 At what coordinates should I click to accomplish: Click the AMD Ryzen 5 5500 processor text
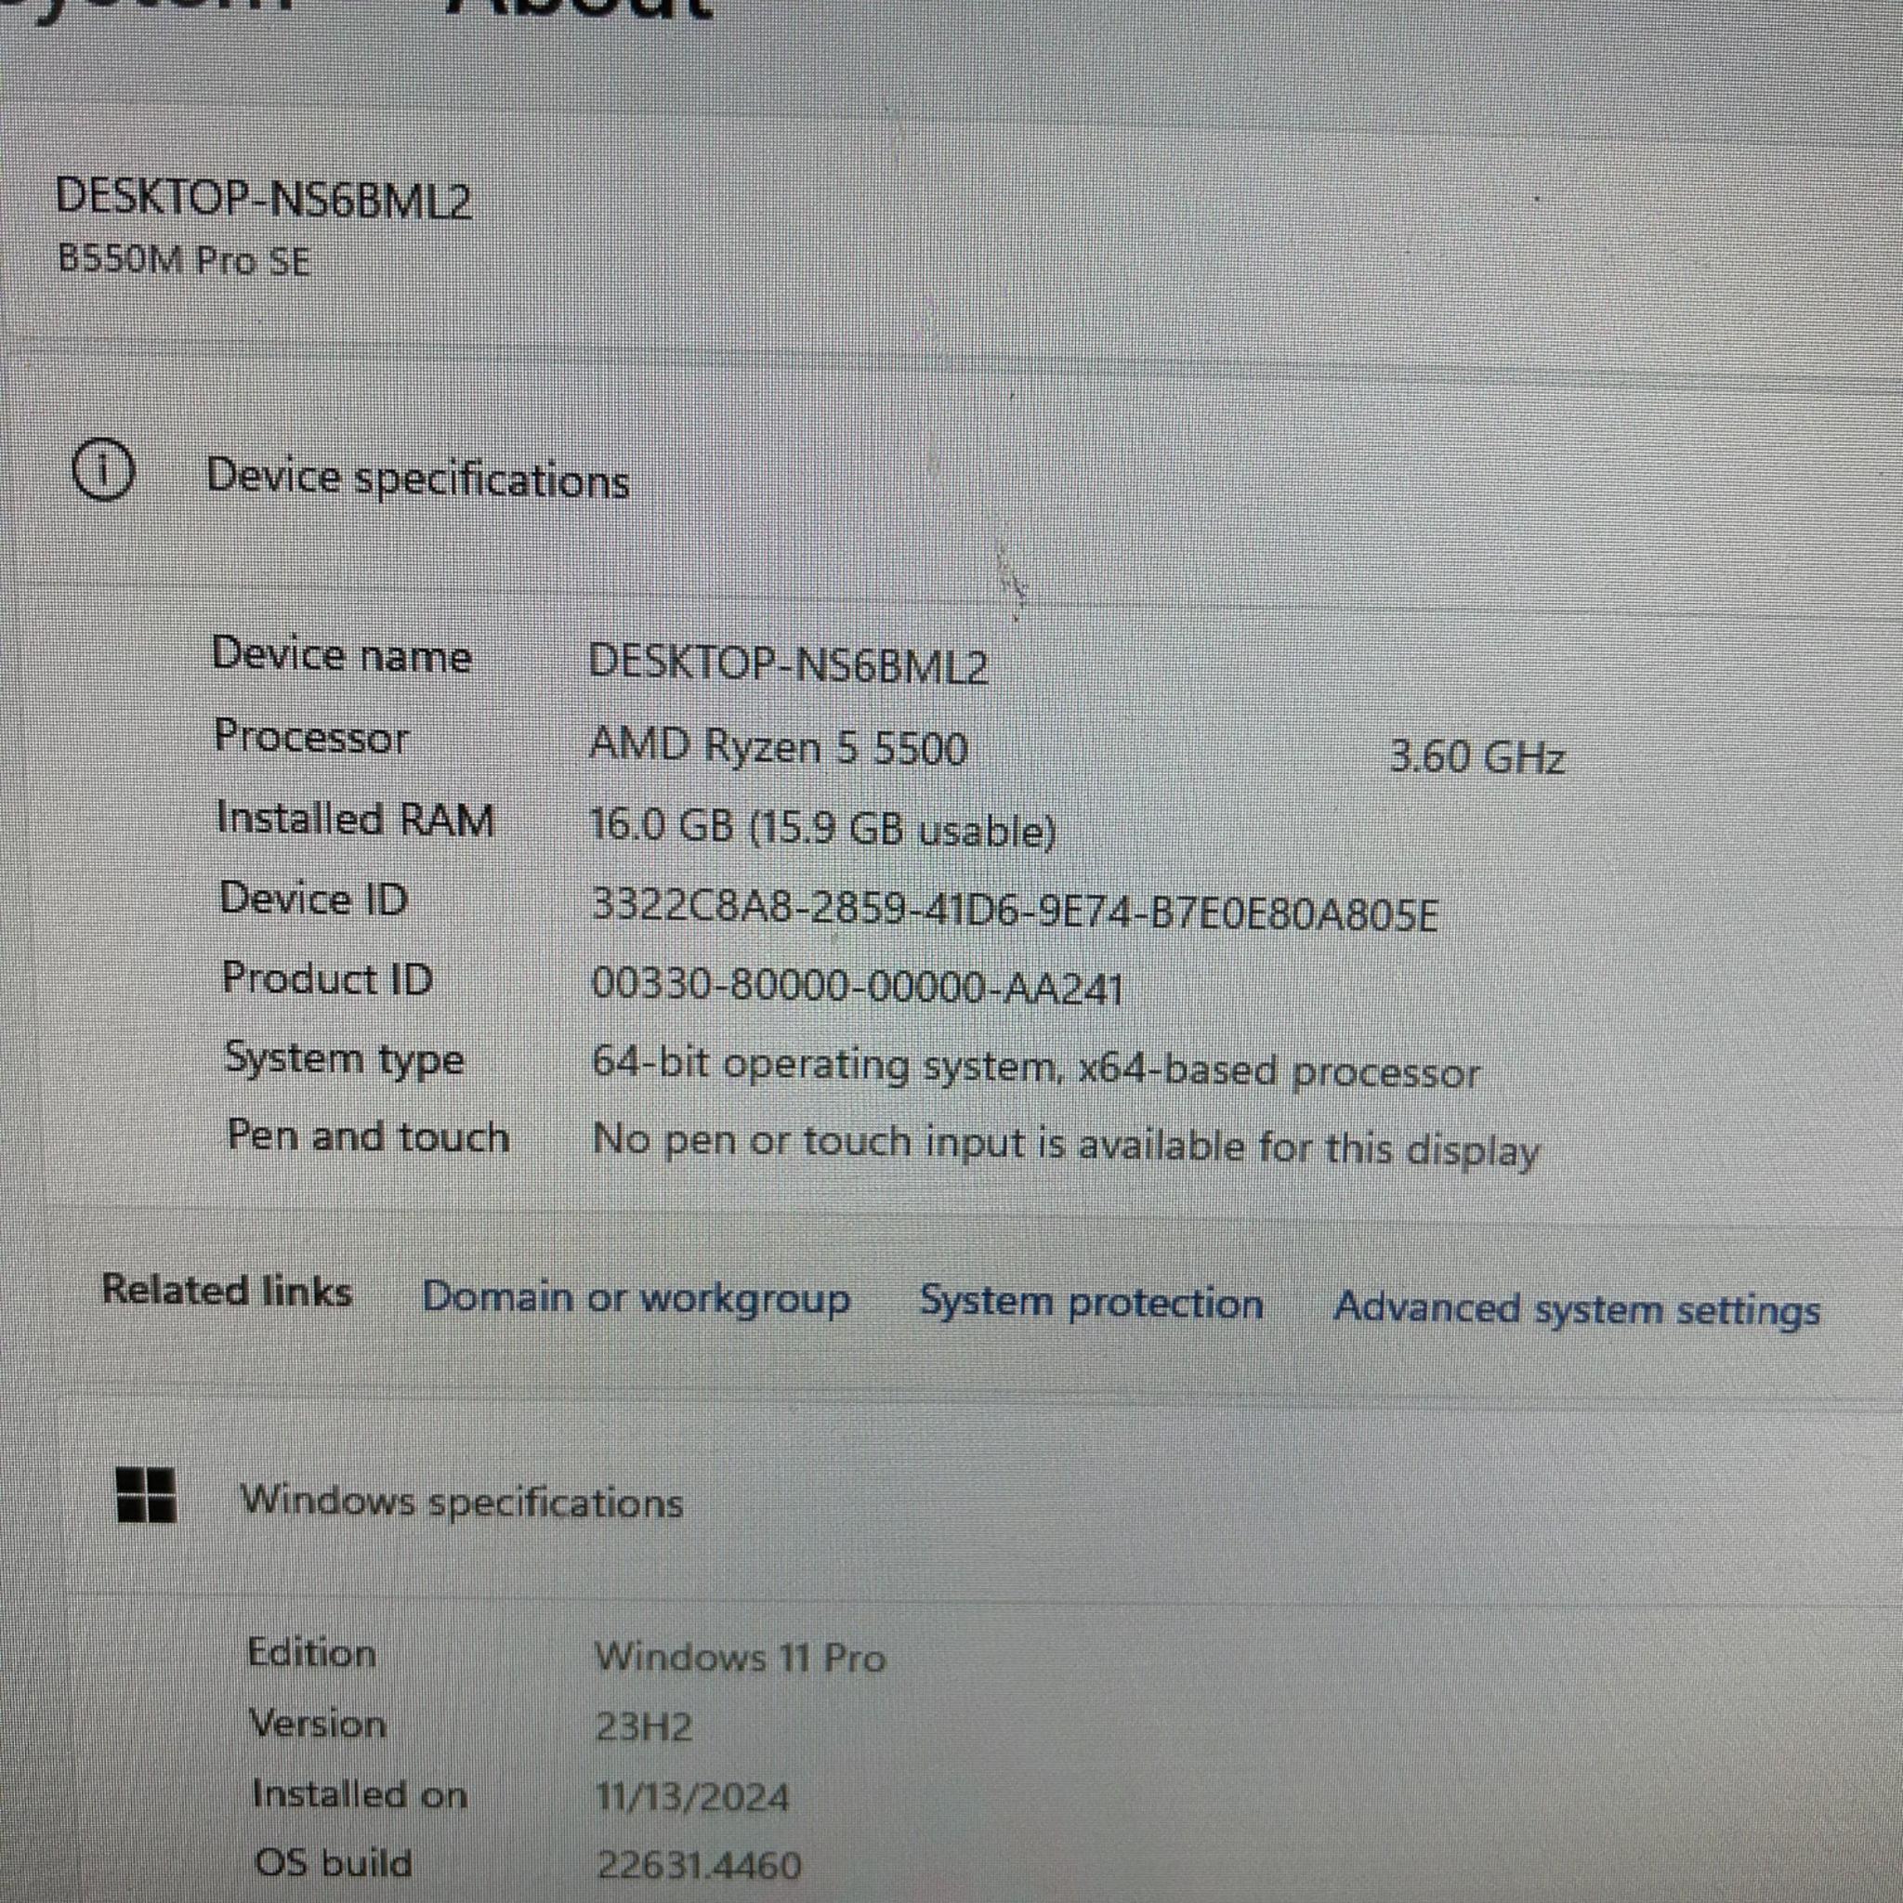(x=779, y=747)
